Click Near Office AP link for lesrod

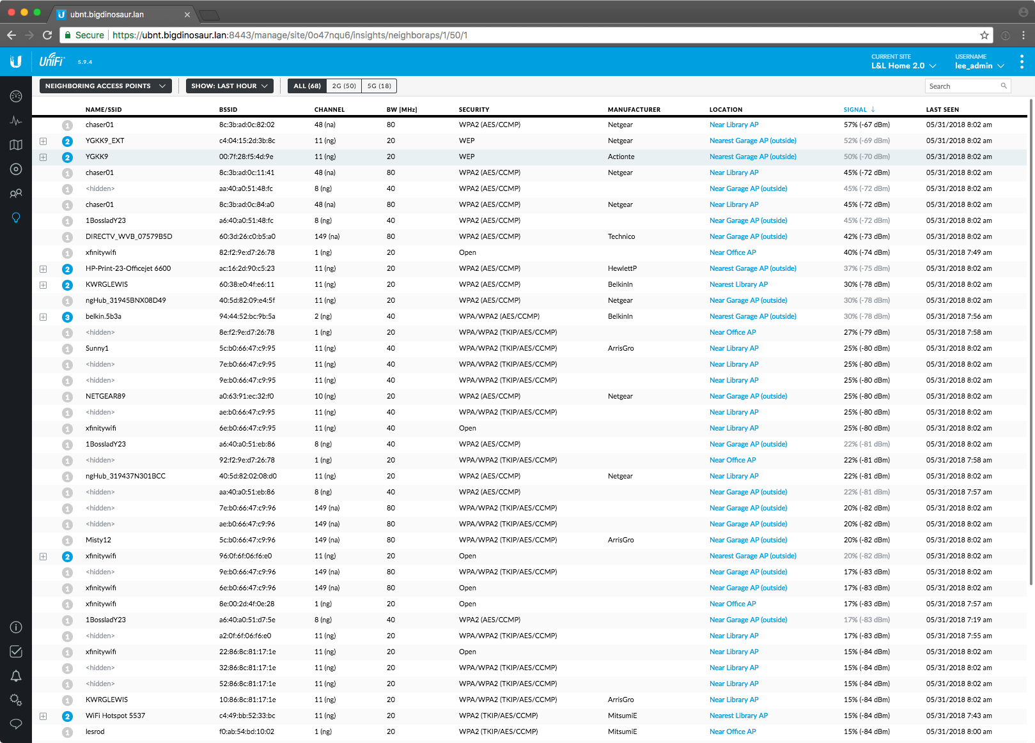(732, 732)
